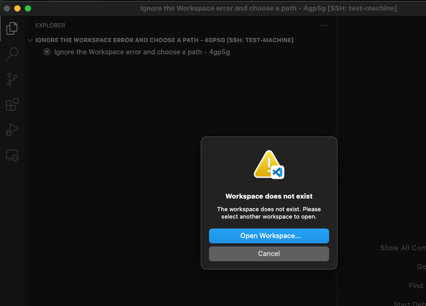
Task: Open the Source Control view
Action: [12, 78]
